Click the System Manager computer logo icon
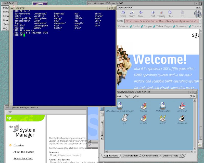This screenshot has height=163, width=204. [16, 128]
